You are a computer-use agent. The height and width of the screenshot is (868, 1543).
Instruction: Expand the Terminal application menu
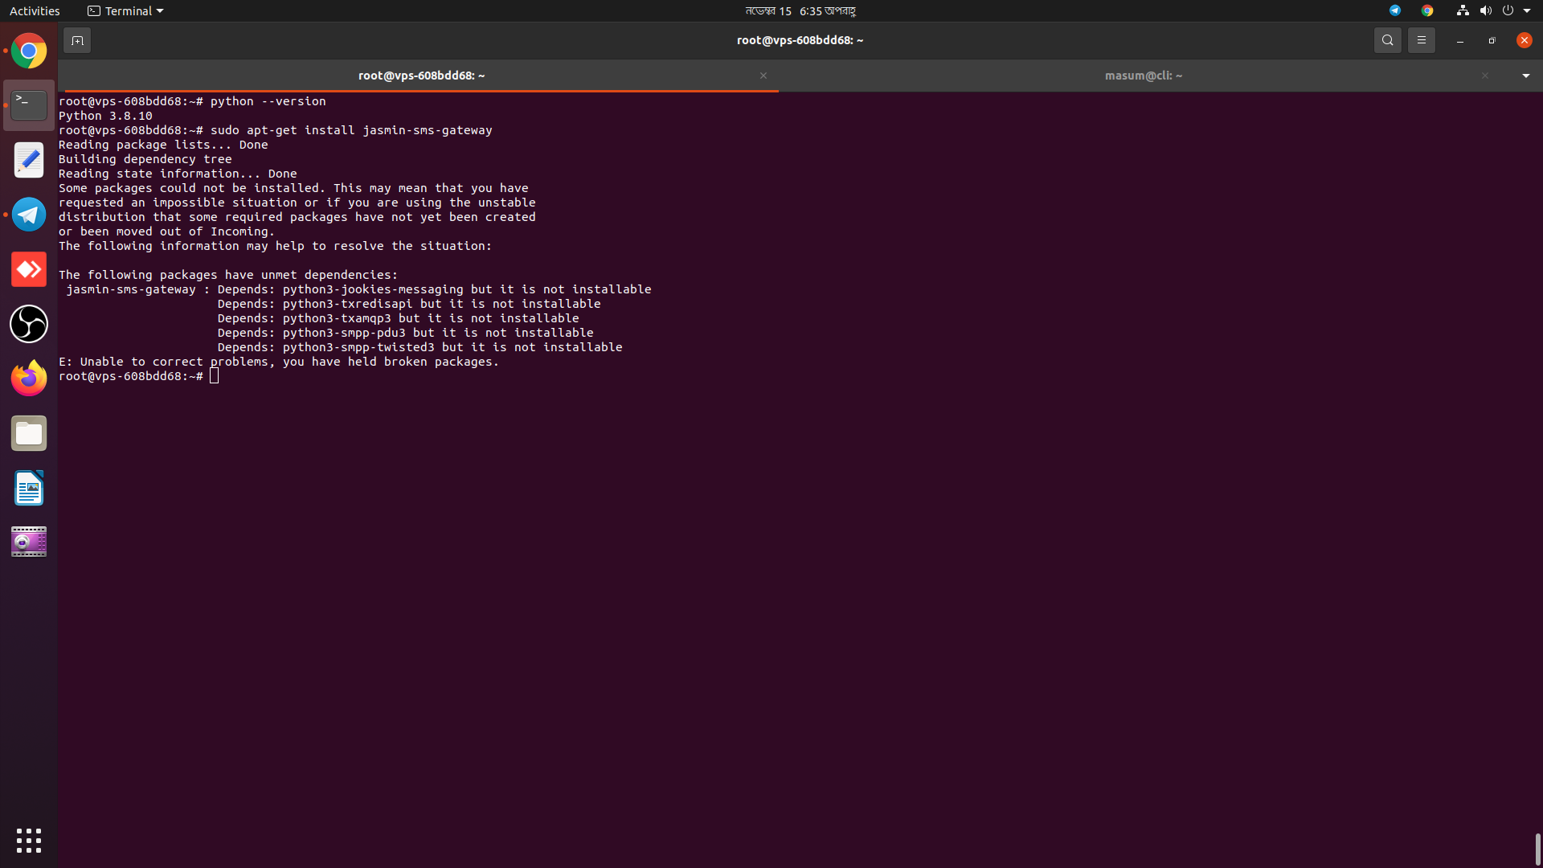coord(125,10)
